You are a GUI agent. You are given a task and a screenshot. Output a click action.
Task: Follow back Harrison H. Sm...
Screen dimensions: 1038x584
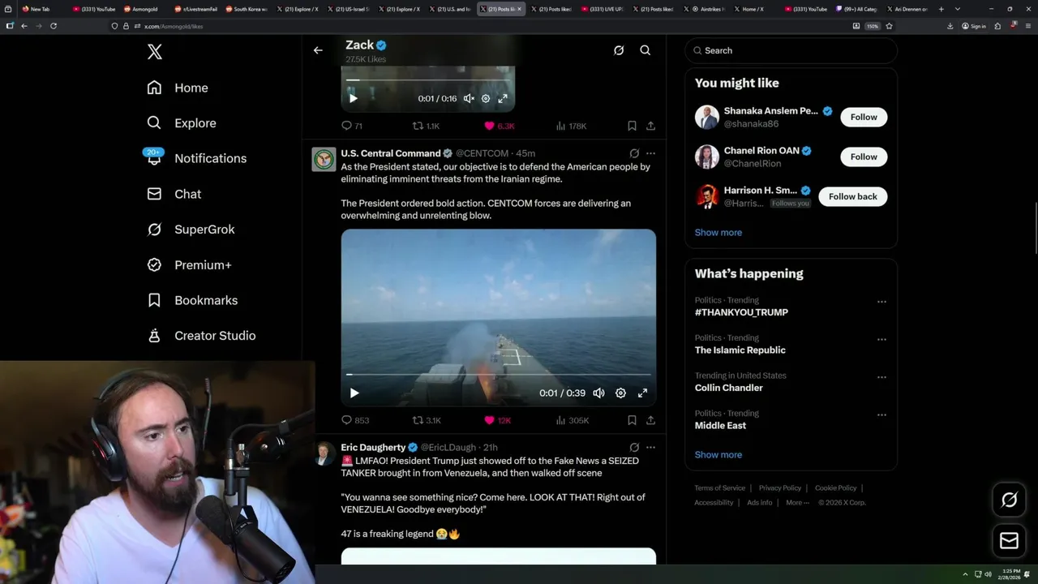[x=852, y=196]
